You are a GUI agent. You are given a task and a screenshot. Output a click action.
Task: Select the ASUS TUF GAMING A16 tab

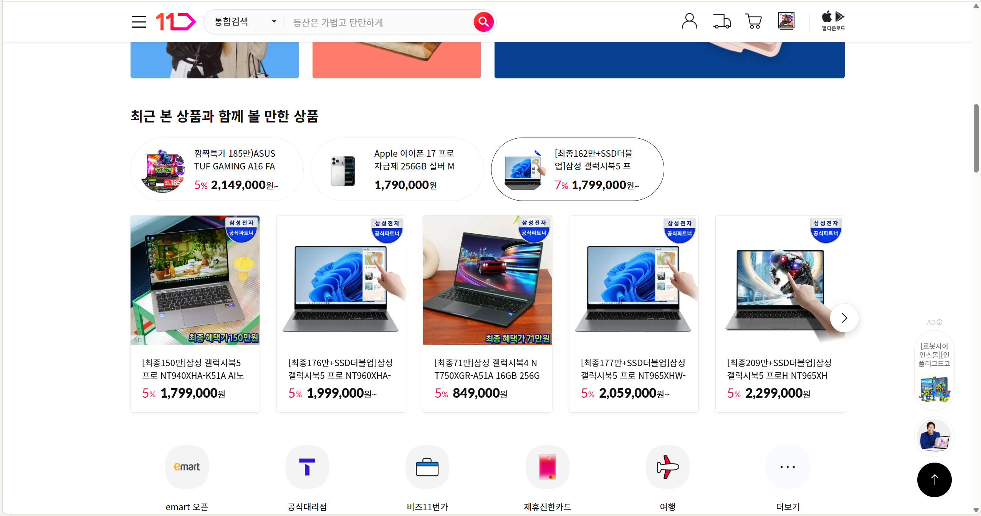[x=217, y=169]
